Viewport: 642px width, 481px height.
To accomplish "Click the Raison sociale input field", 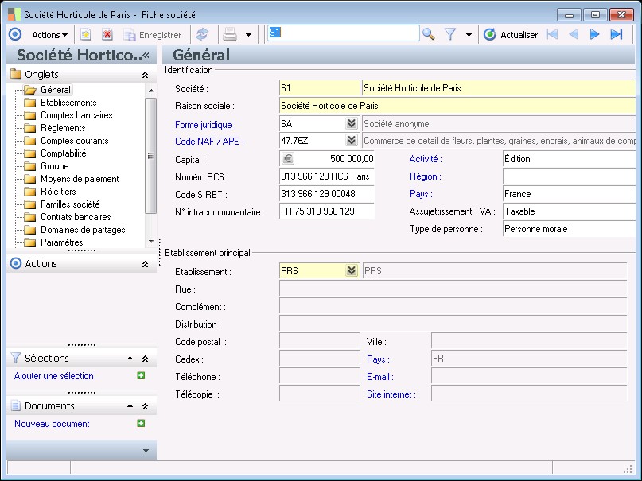I will coord(457,106).
